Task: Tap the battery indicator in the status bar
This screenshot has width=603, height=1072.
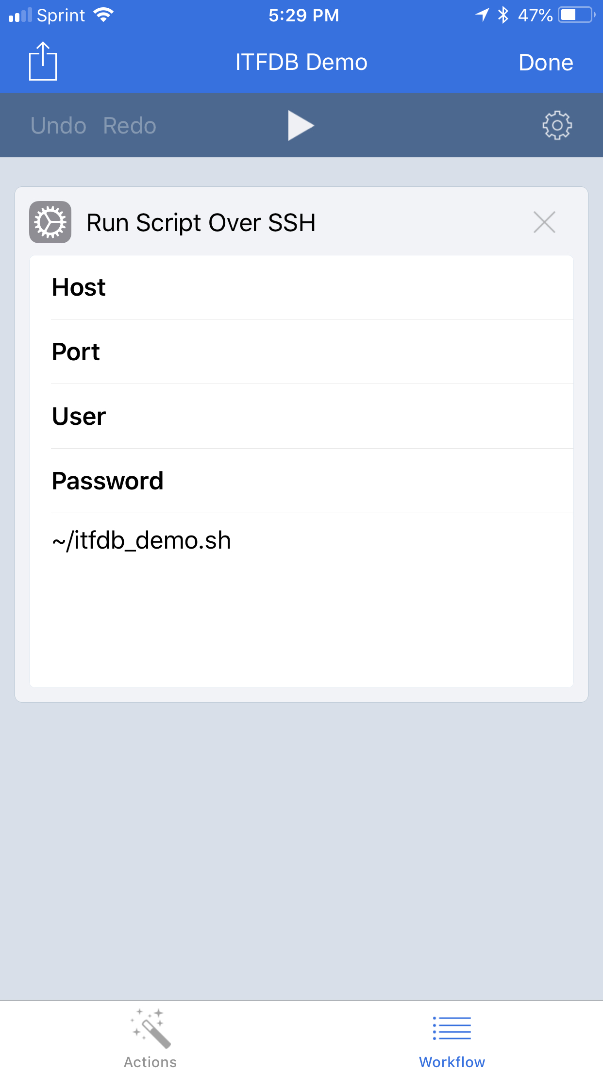Action: [575, 15]
